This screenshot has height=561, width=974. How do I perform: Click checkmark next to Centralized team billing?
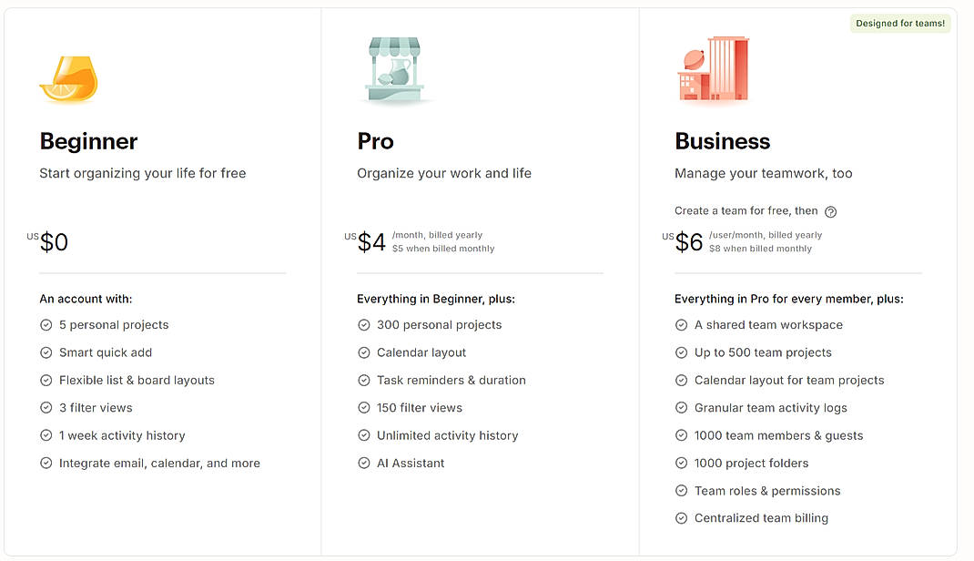[681, 518]
